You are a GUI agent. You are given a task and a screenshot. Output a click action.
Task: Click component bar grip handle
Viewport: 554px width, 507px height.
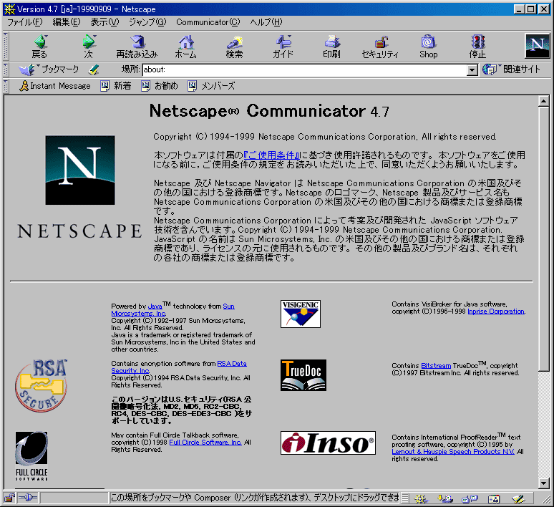pyautogui.click(x=405, y=498)
